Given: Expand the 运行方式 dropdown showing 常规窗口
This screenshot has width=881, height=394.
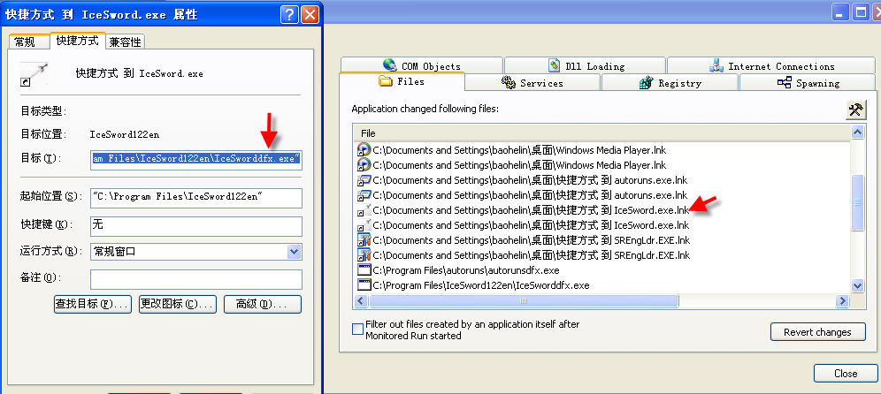Looking at the screenshot, I should tap(295, 252).
